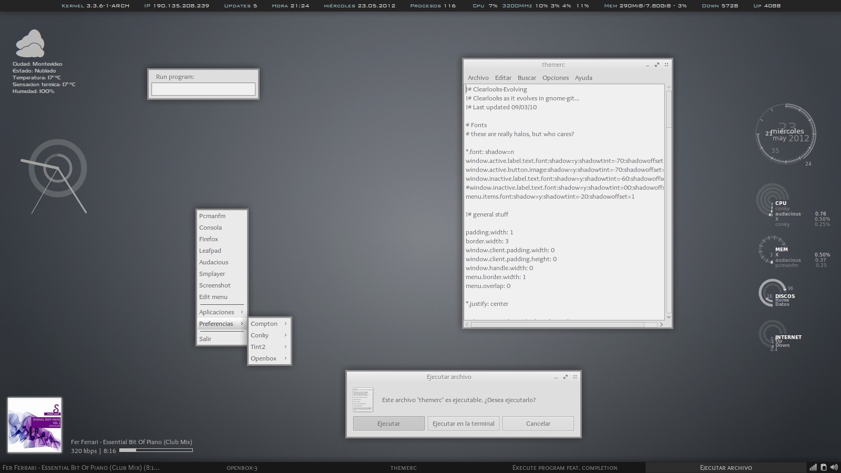Image resolution: width=841 pixels, height=473 pixels.
Task: Click the line '!# general stuff'
Action: tap(487, 214)
